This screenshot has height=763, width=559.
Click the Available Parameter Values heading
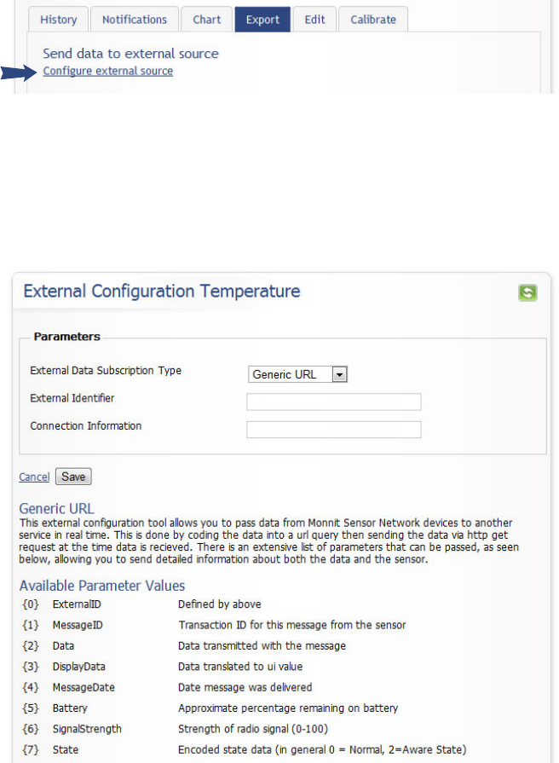coord(102,586)
